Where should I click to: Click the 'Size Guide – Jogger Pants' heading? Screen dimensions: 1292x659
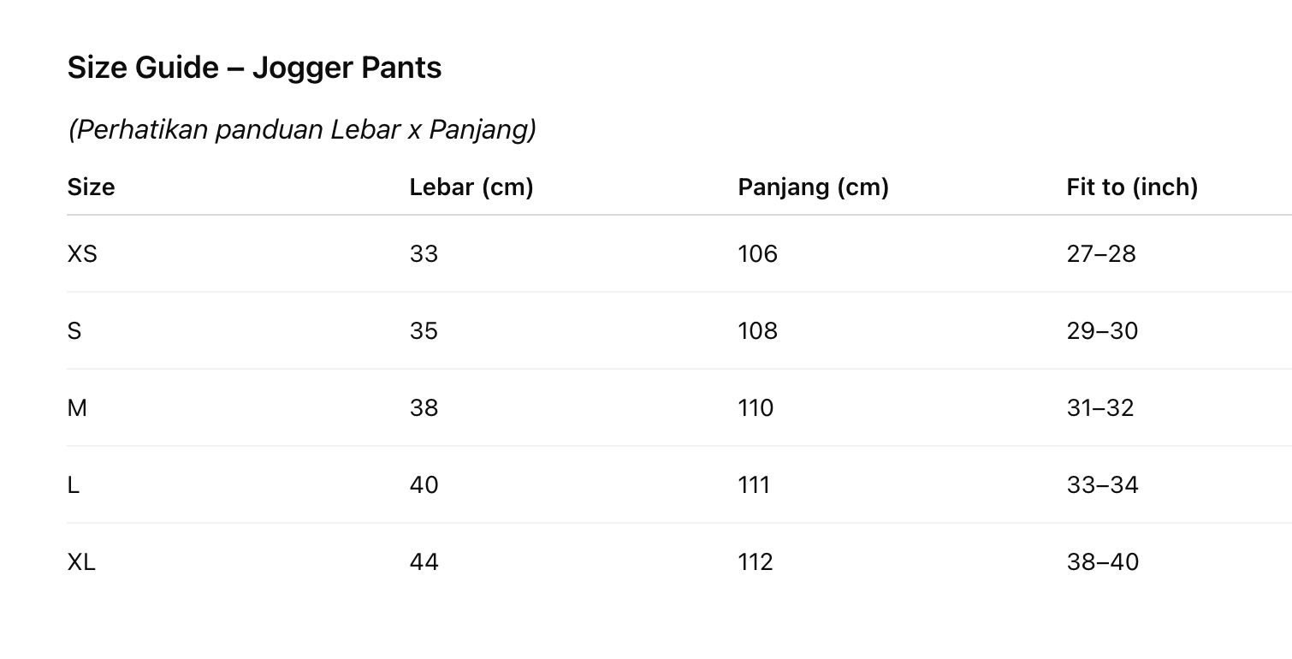pos(254,68)
